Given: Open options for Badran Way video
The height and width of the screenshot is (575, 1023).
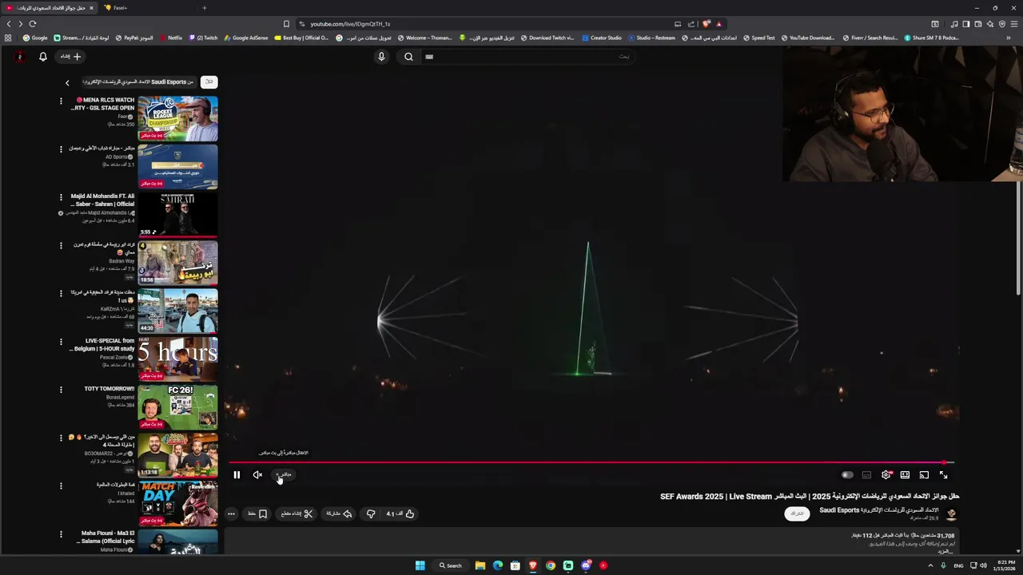Looking at the screenshot, I should tap(61, 245).
